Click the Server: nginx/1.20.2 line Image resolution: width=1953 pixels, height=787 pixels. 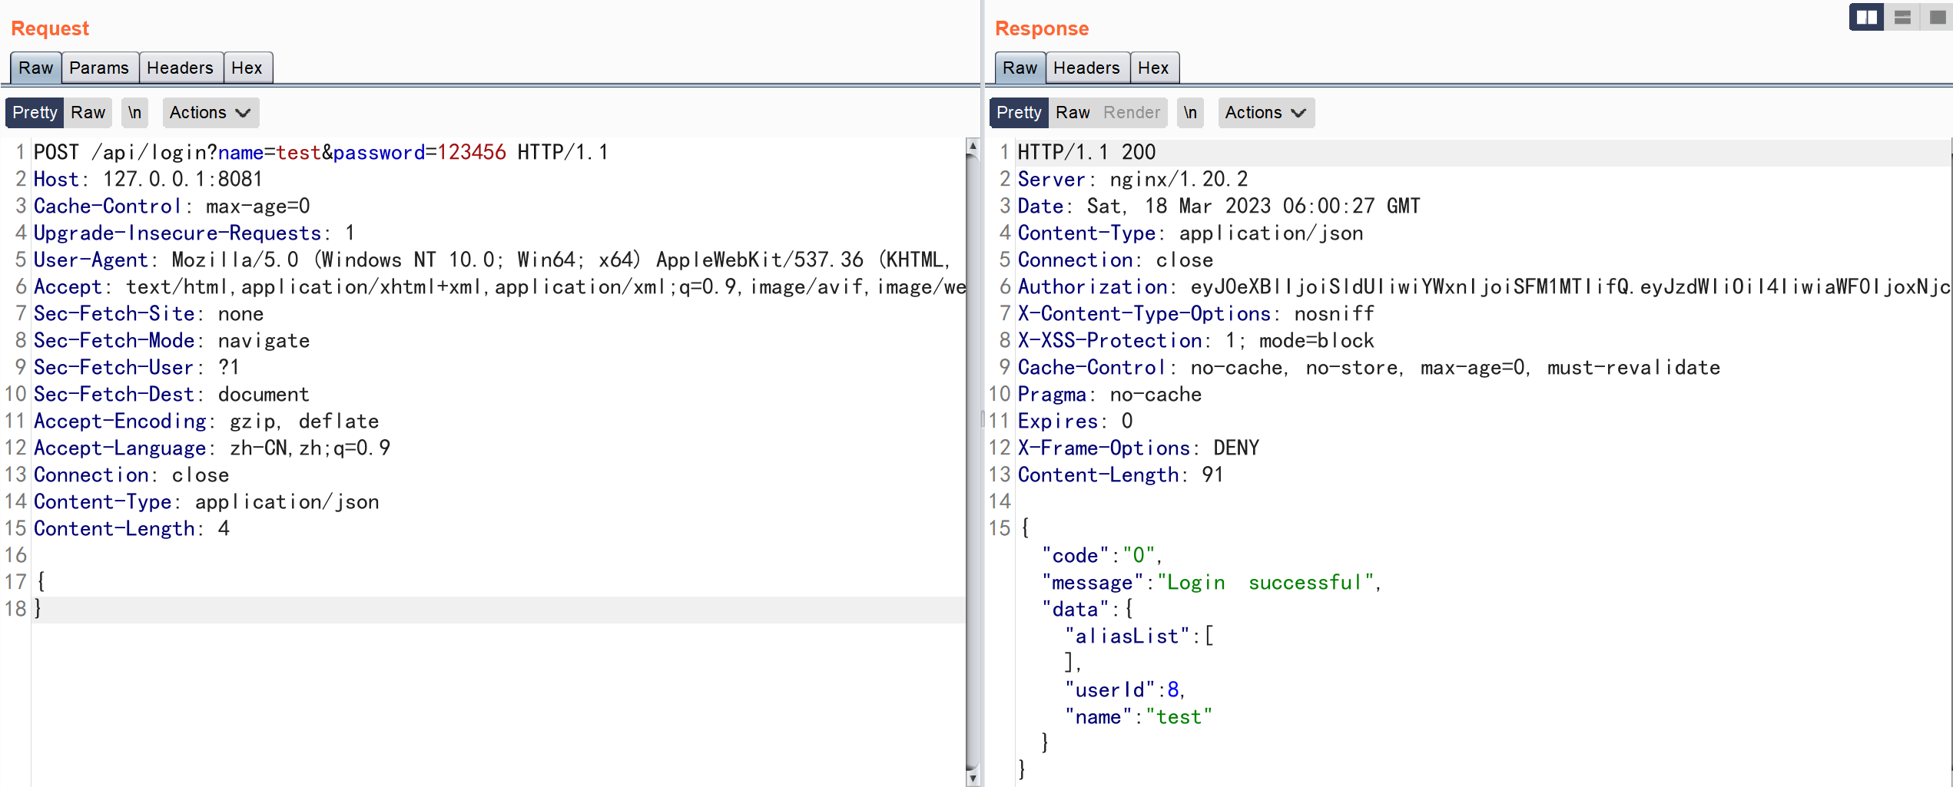[1132, 179]
